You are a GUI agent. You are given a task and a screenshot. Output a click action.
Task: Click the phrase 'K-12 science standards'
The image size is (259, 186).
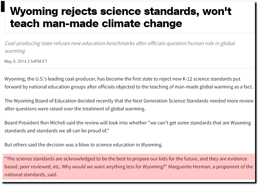207,79
